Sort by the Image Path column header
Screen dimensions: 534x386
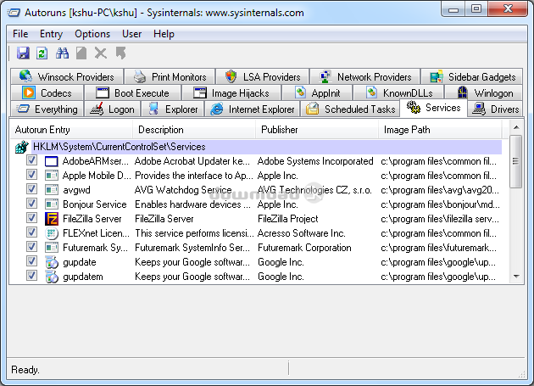[x=440, y=130]
